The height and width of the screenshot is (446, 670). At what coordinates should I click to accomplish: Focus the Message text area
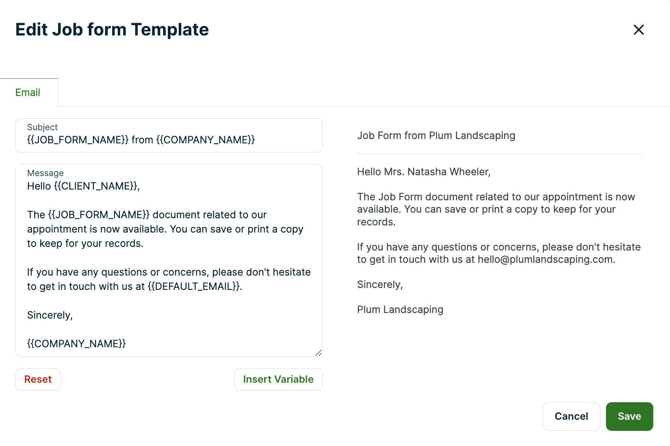pyautogui.click(x=169, y=259)
